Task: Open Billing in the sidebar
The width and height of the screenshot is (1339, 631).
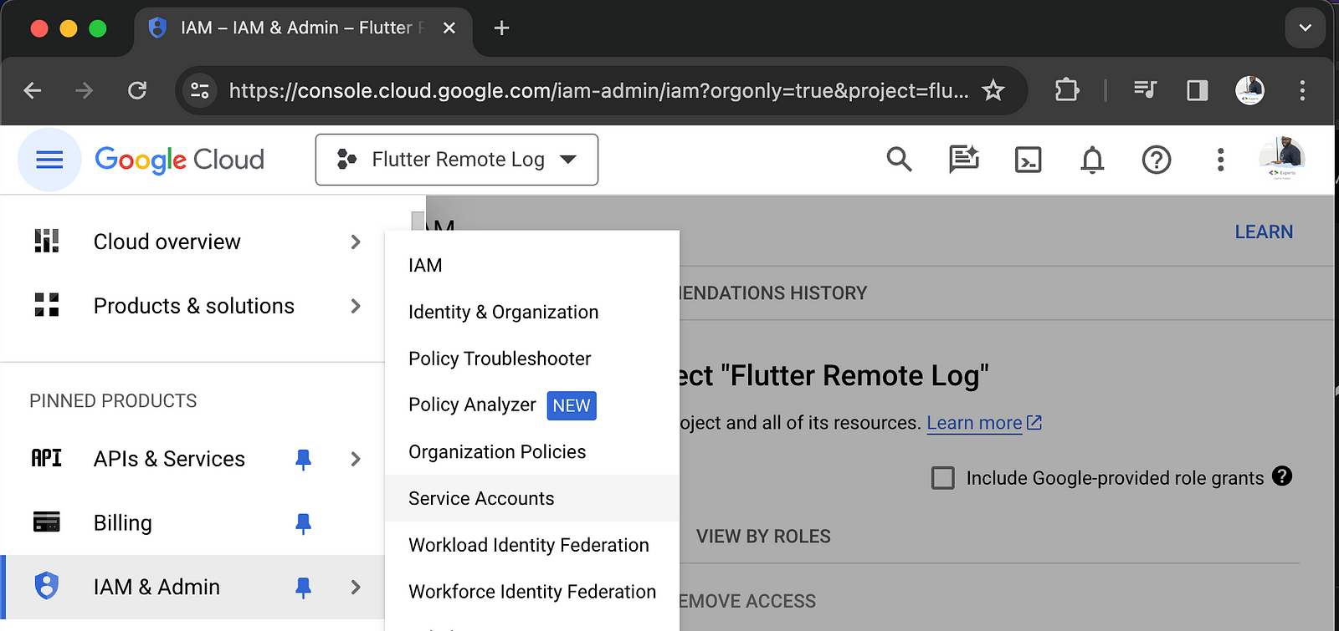Action: pyautogui.click(x=122, y=523)
